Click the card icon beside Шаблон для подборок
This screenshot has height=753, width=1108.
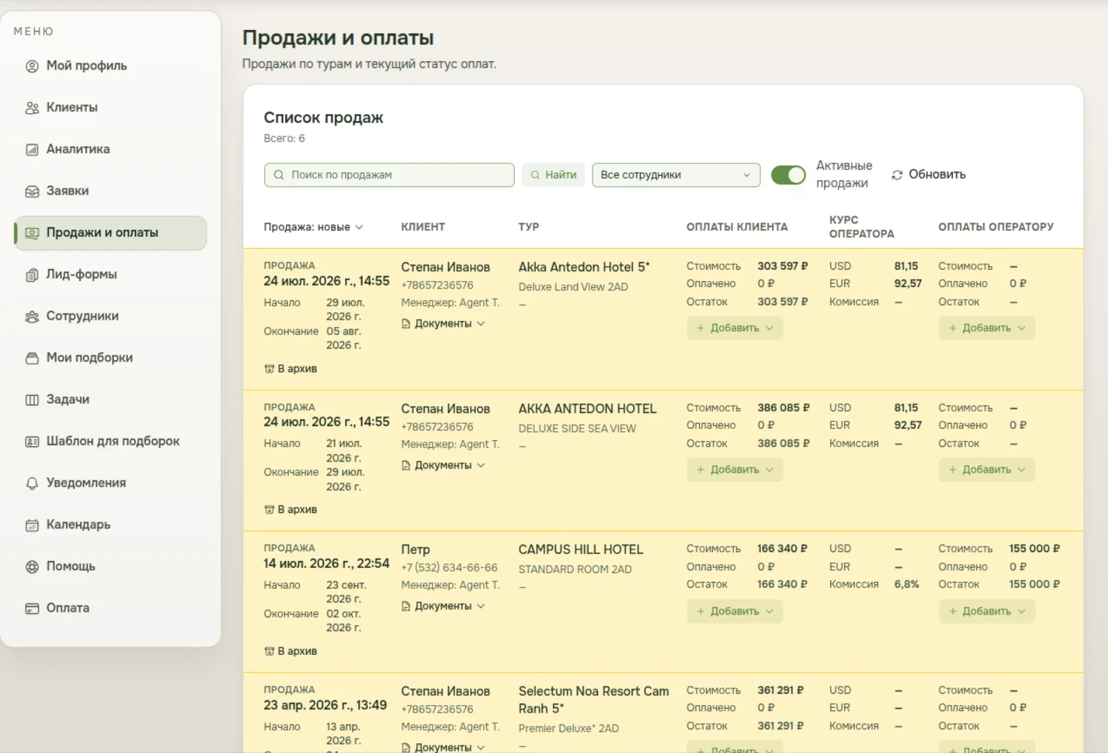coord(32,442)
